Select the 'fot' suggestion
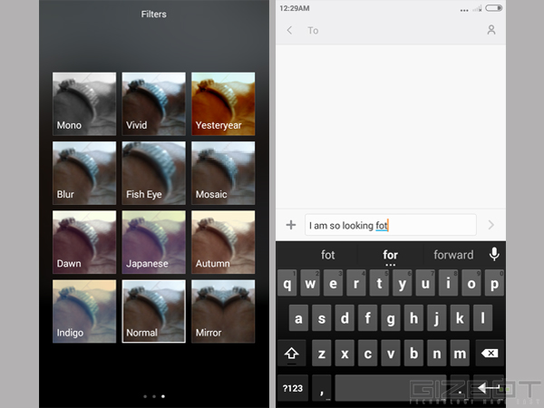 click(x=327, y=255)
